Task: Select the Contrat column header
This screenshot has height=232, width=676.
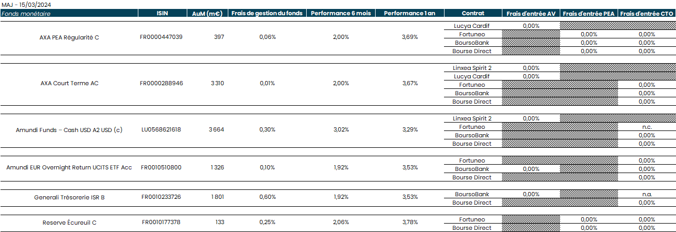Action: click(x=472, y=13)
